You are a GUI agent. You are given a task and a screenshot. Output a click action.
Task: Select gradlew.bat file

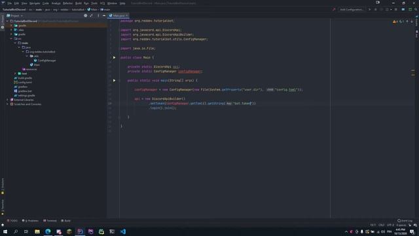pos(23,91)
